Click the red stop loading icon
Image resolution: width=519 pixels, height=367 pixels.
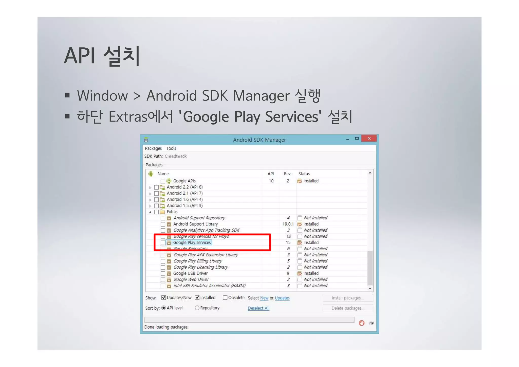pyautogui.click(x=362, y=323)
